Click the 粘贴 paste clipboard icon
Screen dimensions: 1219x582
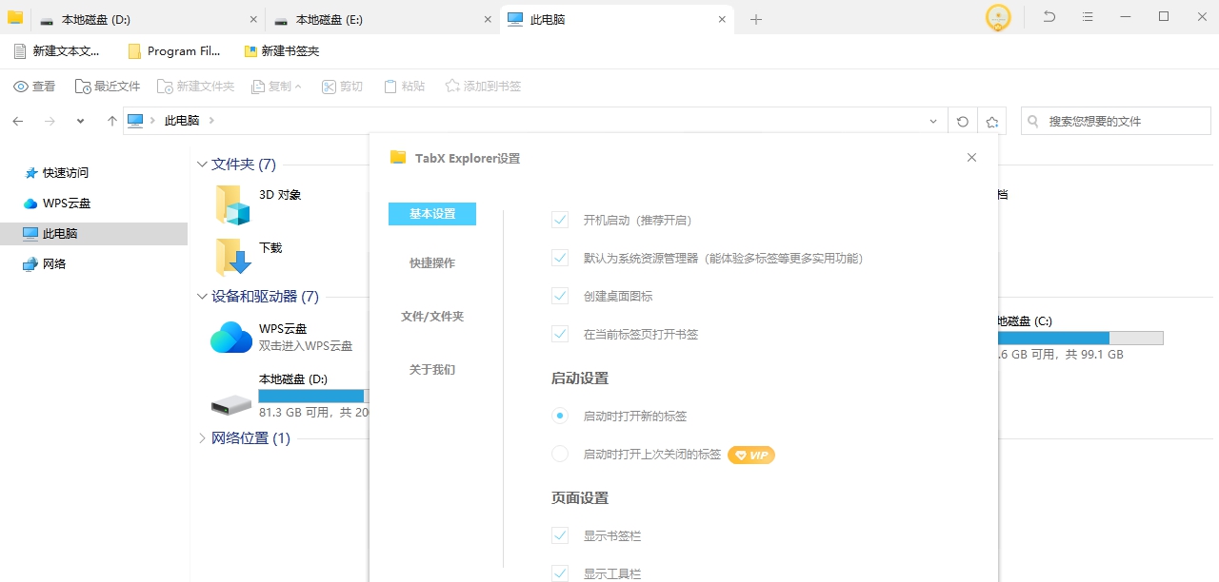(388, 86)
